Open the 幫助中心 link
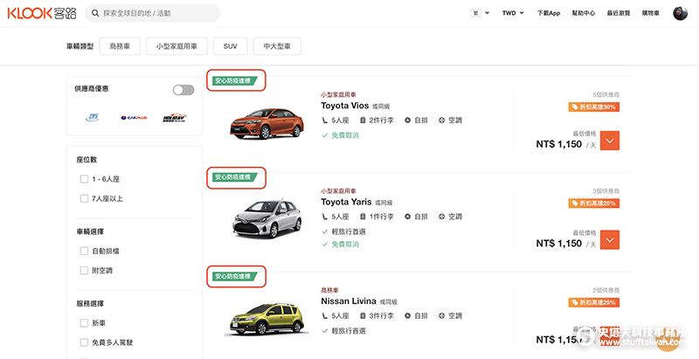Image resolution: width=699 pixels, height=359 pixels. pyautogui.click(x=584, y=13)
